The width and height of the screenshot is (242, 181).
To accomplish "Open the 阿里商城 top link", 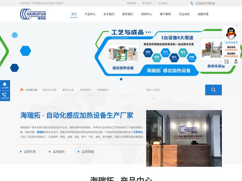I will click(x=131, y=3).
